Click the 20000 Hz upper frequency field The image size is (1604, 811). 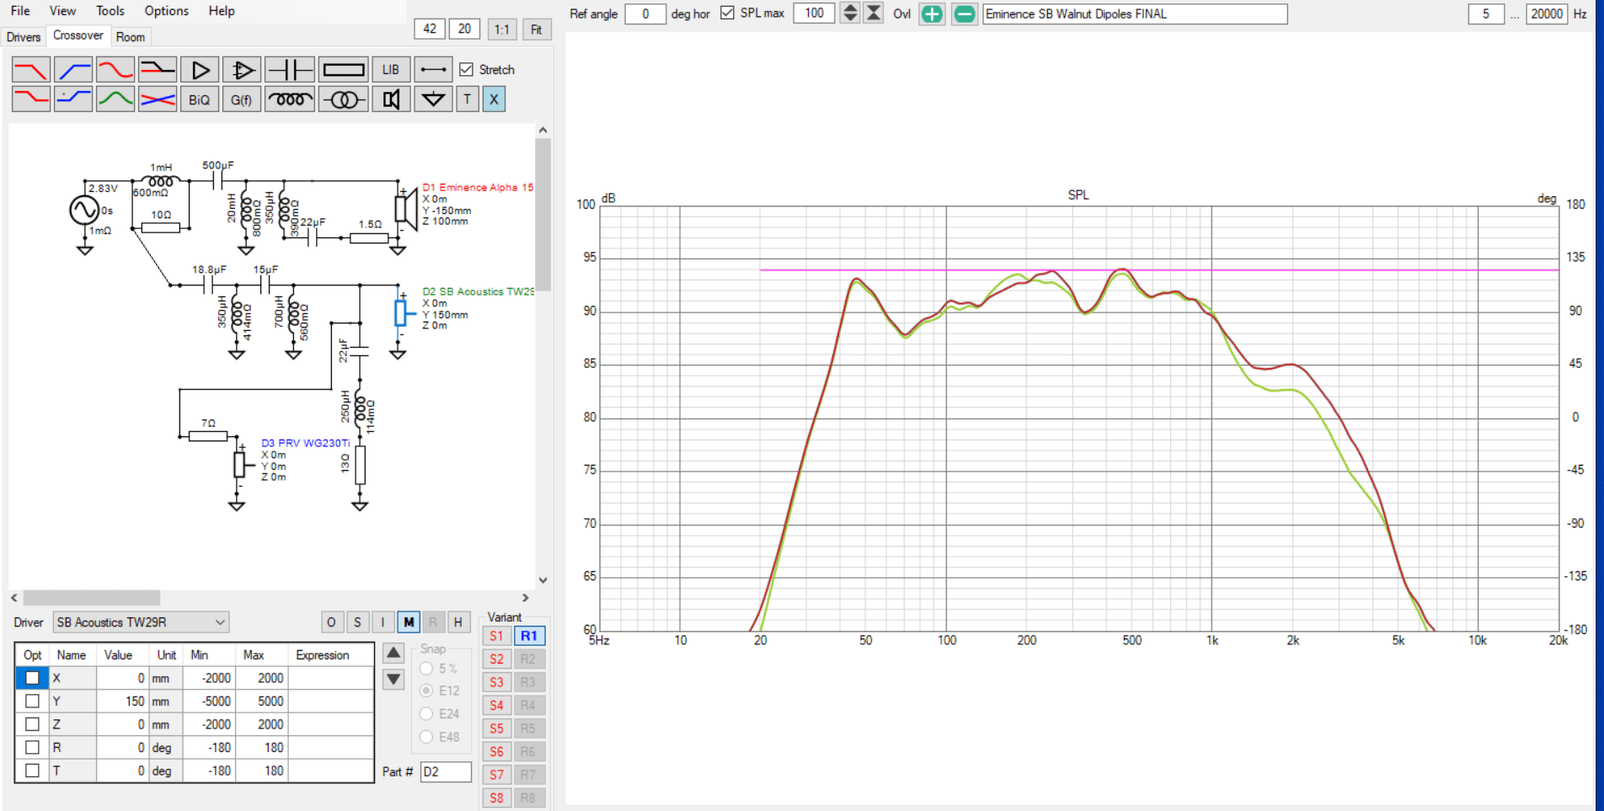point(1547,13)
